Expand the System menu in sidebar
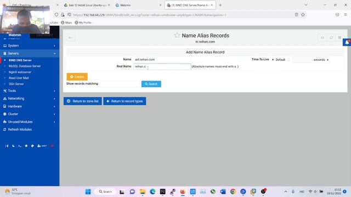Viewport: 351px width, 197px height. (30, 45)
